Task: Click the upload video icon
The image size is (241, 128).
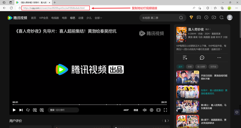Action: click(x=214, y=17)
